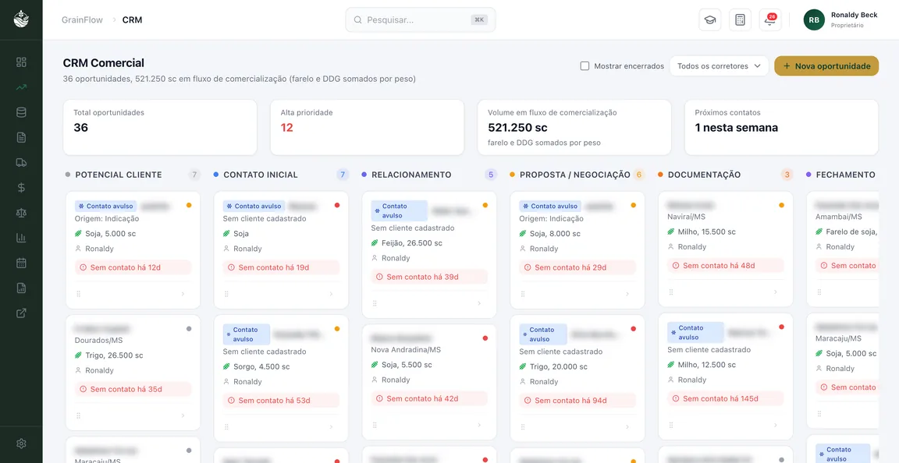Image resolution: width=899 pixels, height=463 pixels.
Task: Click gray priority dot on Trigo, 26.500 sc card
Action: coord(189,329)
